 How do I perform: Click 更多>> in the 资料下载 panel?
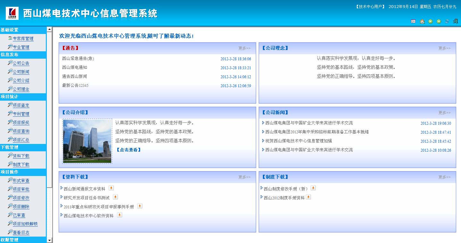click(x=244, y=177)
